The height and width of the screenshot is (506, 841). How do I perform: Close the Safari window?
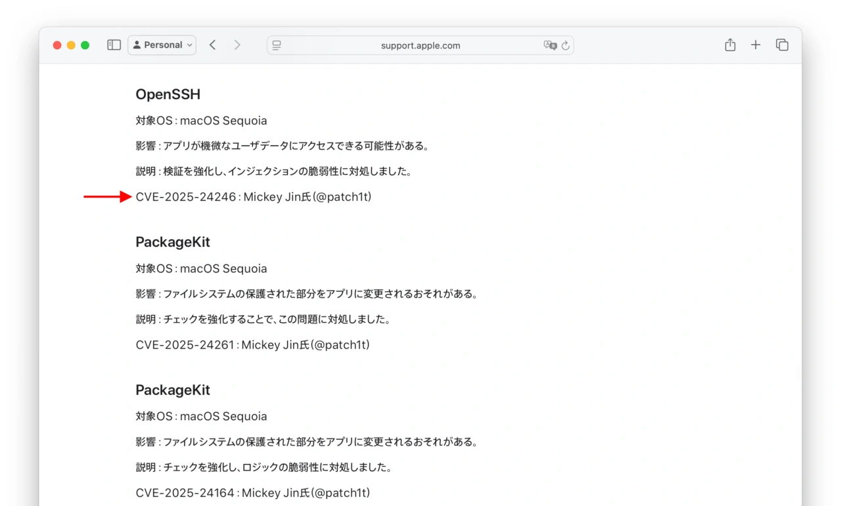(57, 45)
